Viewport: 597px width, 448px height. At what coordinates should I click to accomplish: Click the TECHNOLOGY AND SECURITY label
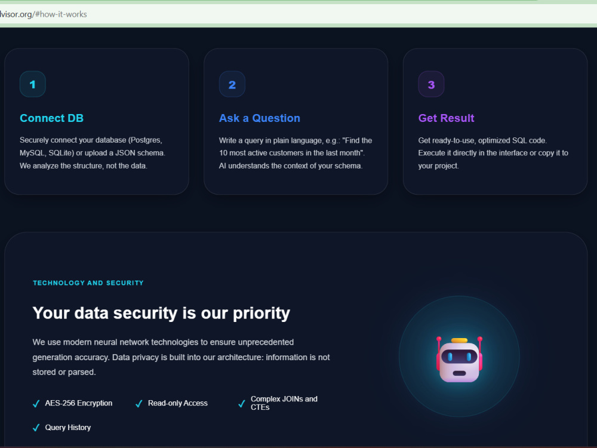[88, 283]
